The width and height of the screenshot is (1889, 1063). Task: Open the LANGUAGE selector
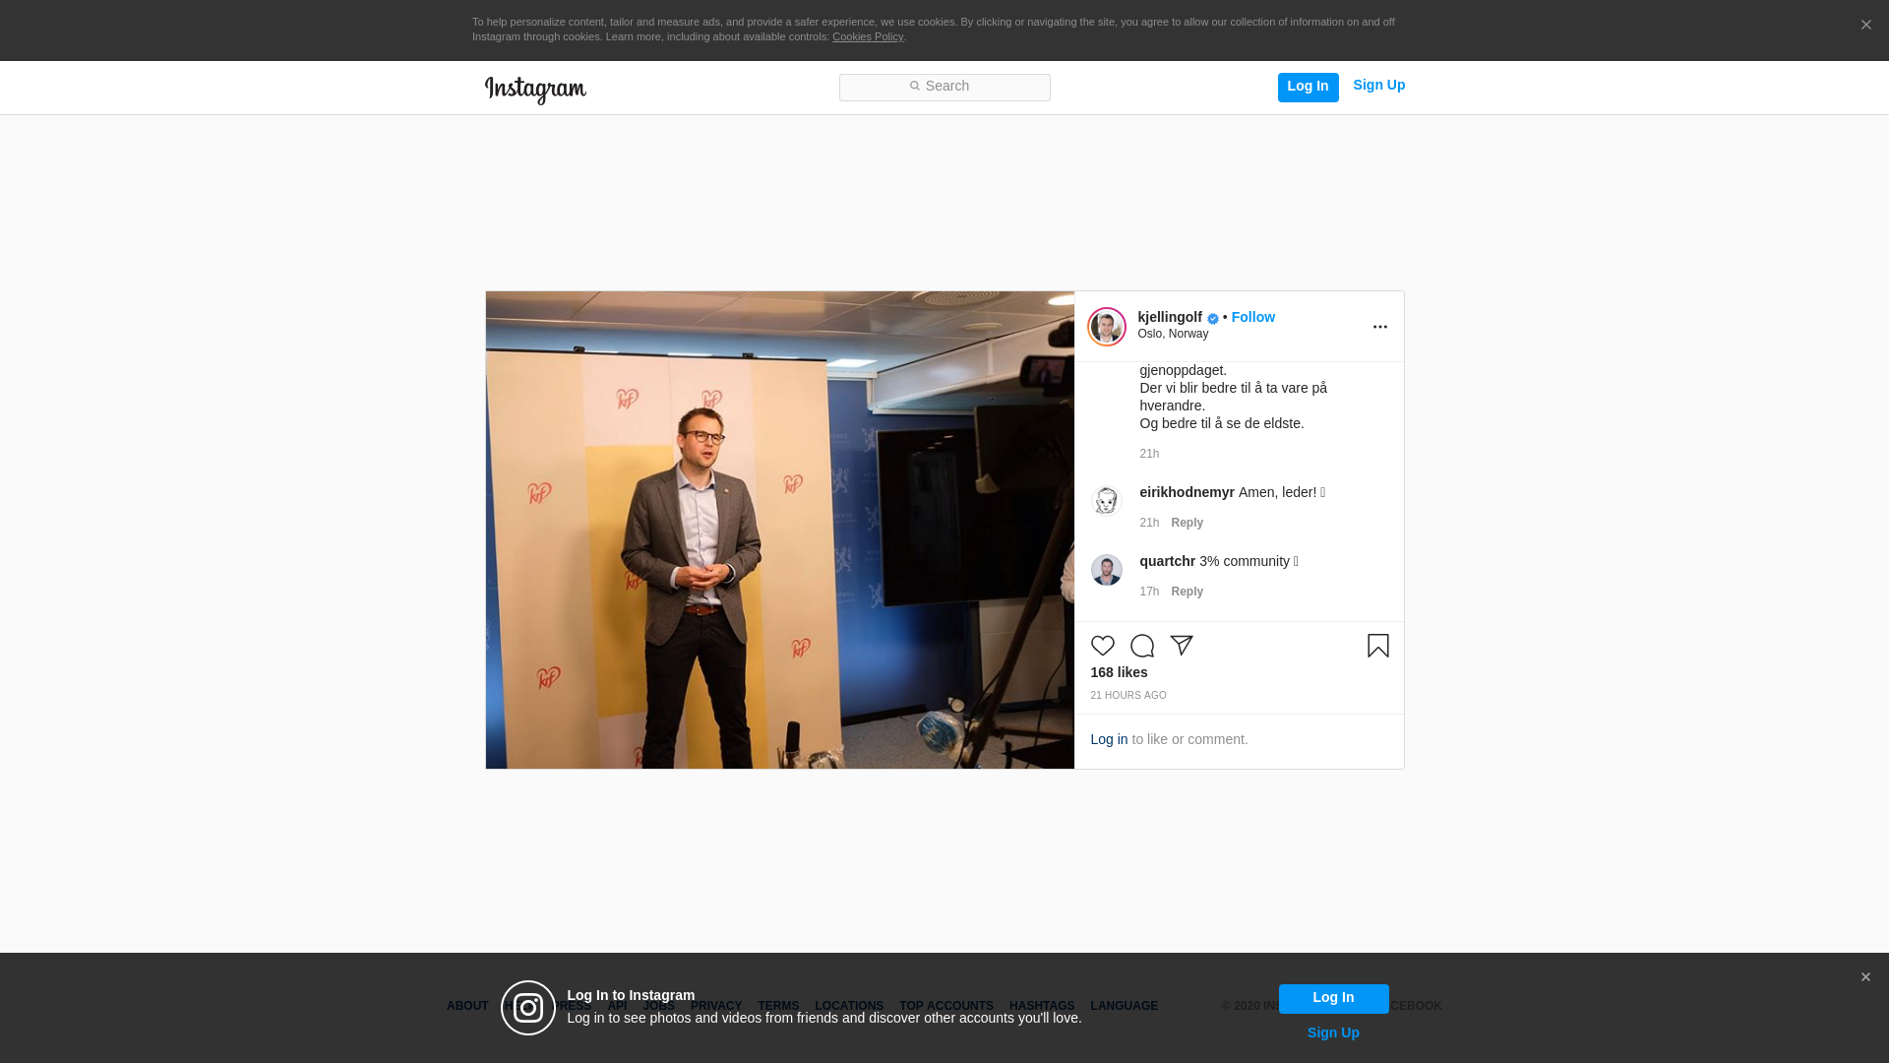tap(1124, 1006)
